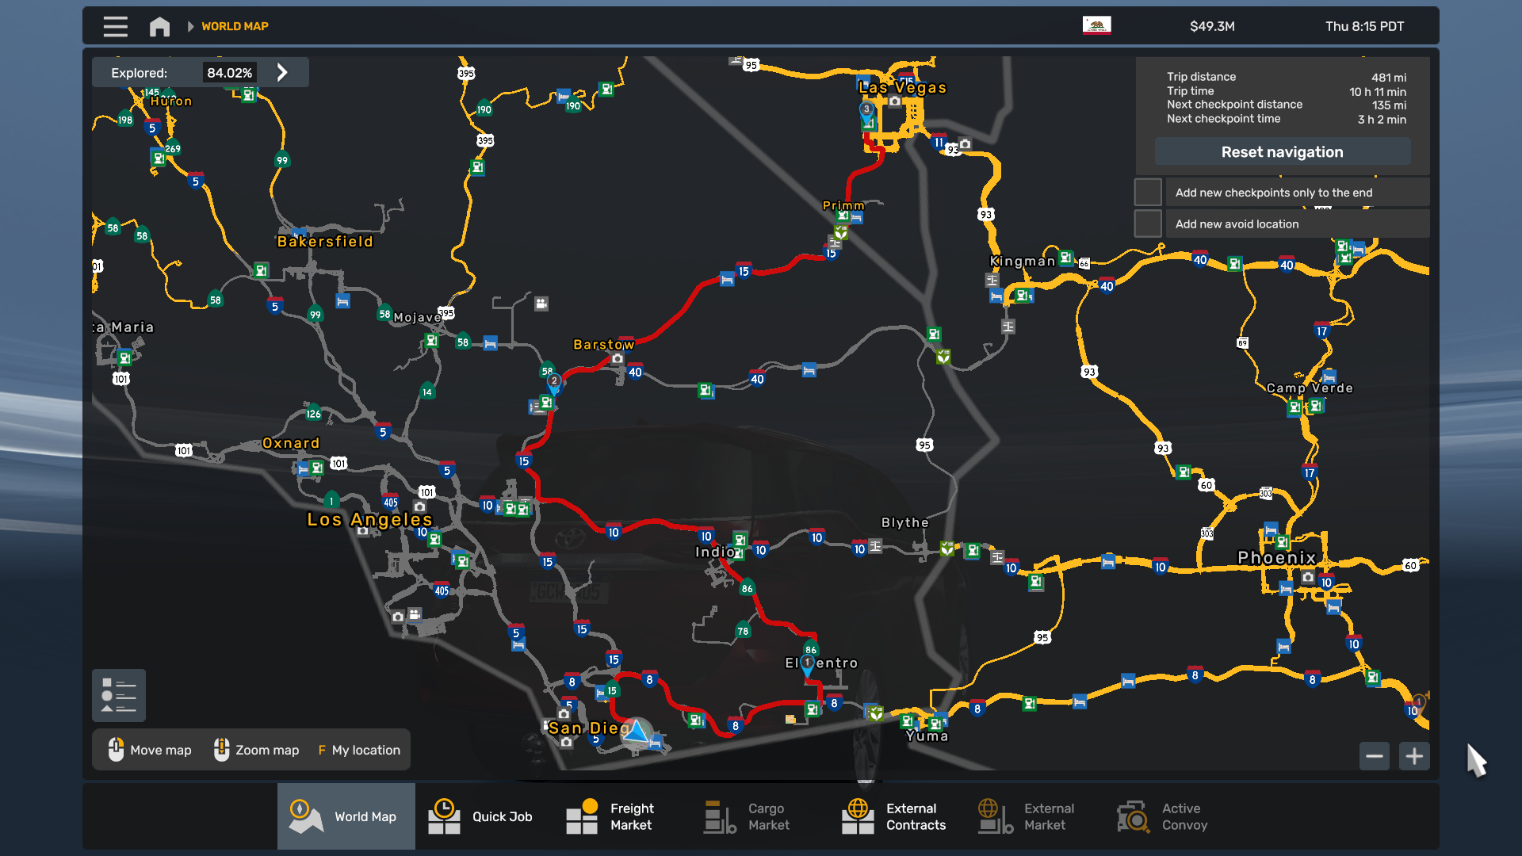
Task: Click the Active Convoy truck icon
Action: (1132, 816)
